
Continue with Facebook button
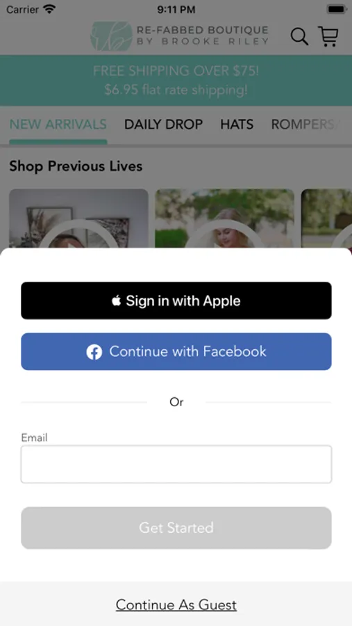click(x=176, y=352)
